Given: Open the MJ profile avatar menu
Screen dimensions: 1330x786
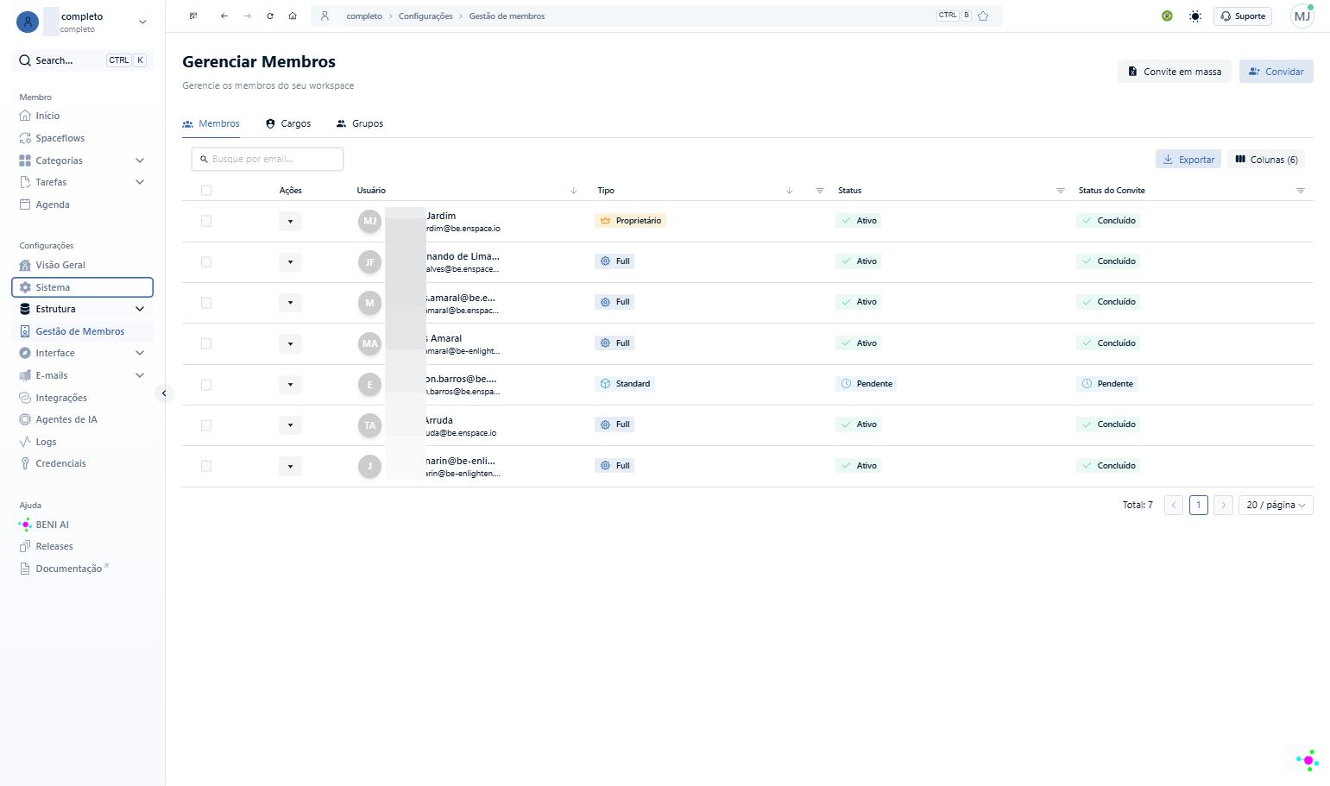Looking at the screenshot, I should 1302,16.
